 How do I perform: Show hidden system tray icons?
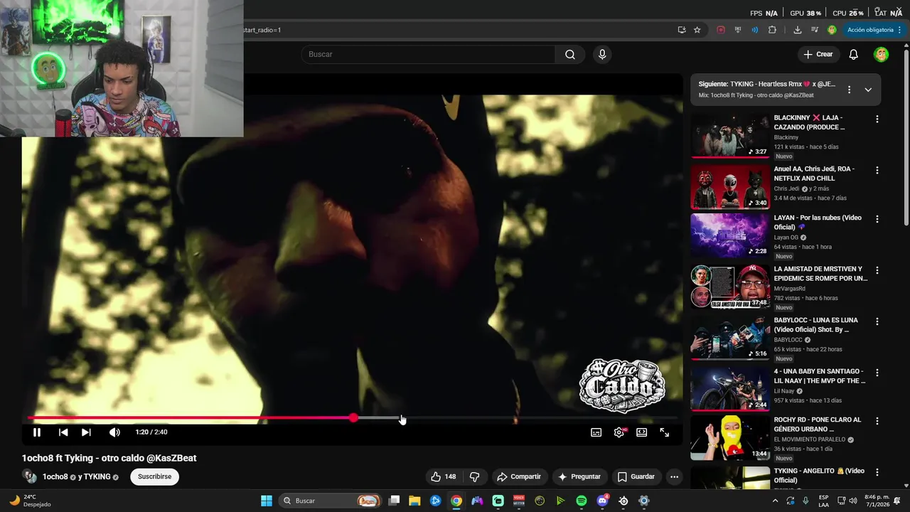775,501
